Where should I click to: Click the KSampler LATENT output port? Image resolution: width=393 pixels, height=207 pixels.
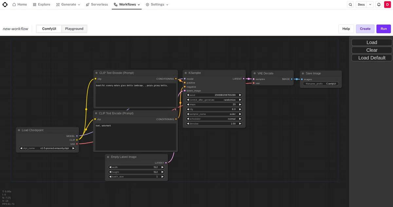click(x=244, y=79)
